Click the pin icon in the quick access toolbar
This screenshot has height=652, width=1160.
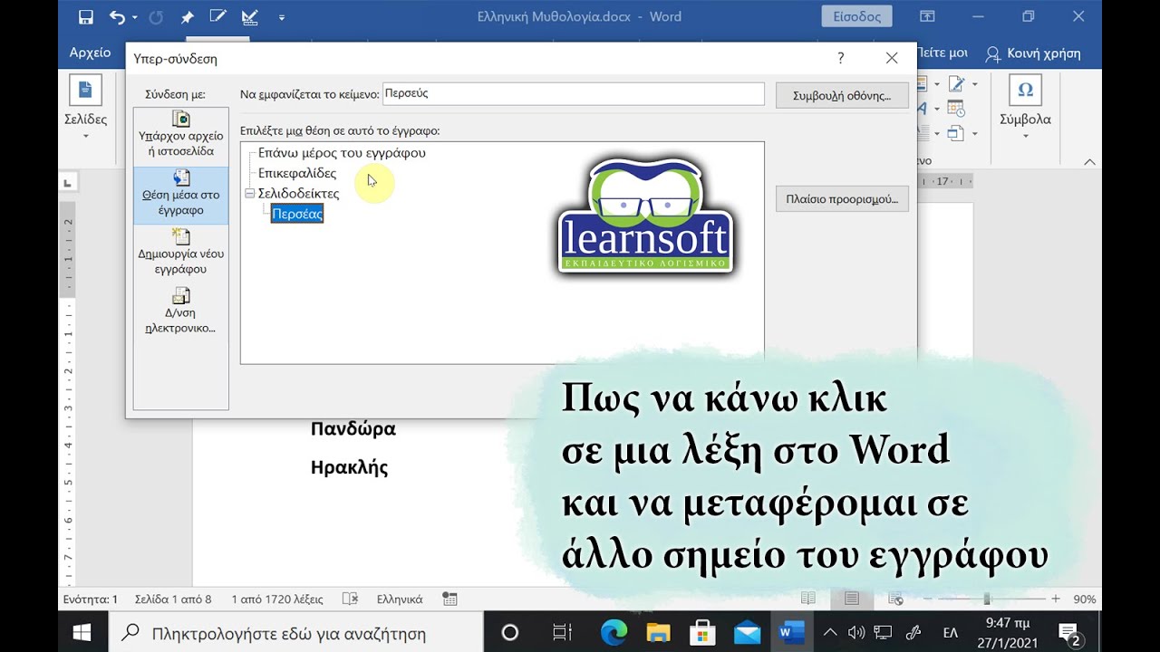click(x=188, y=17)
